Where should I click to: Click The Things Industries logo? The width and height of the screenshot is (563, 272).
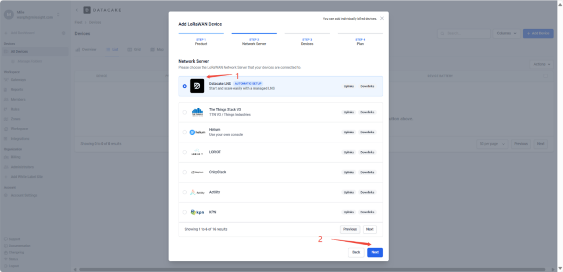197,112
